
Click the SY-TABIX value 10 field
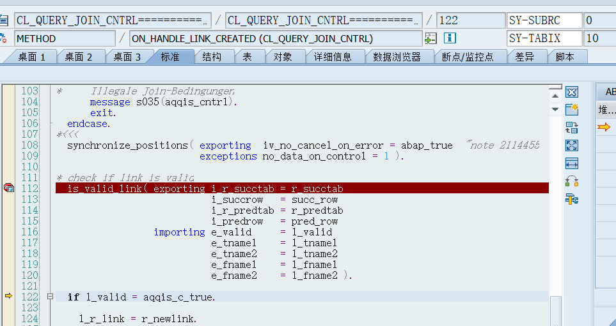[600, 38]
